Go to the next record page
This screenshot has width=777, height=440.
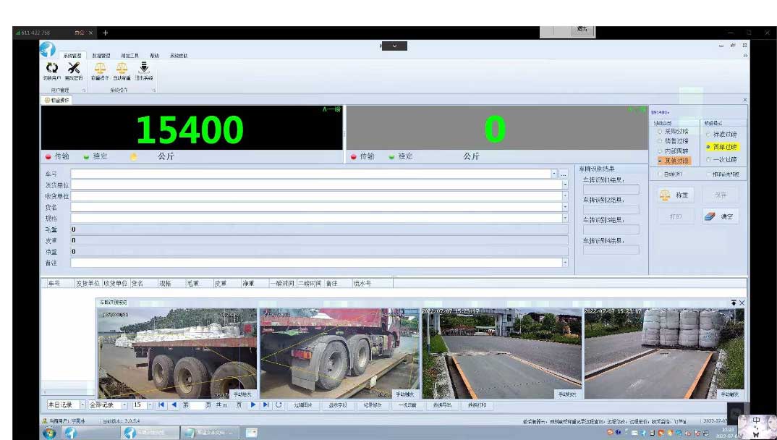(x=253, y=405)
